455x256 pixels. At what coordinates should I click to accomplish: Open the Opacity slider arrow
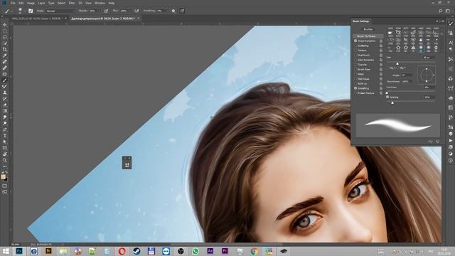(100, 11)
